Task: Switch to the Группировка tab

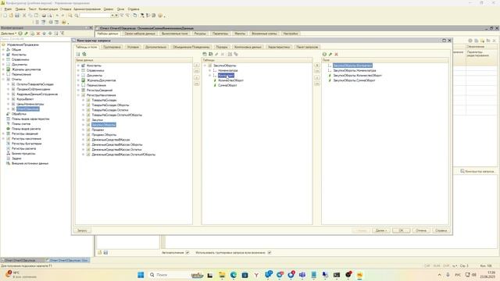Action: point(112,47)
